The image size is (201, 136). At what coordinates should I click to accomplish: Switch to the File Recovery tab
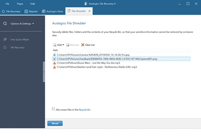coord(11,12)
